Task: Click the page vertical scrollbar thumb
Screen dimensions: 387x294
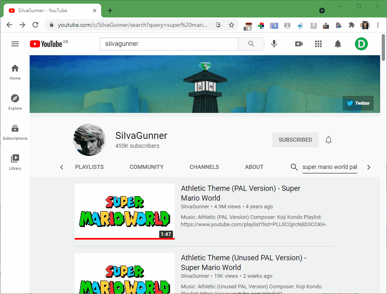Action: (383, 48)
